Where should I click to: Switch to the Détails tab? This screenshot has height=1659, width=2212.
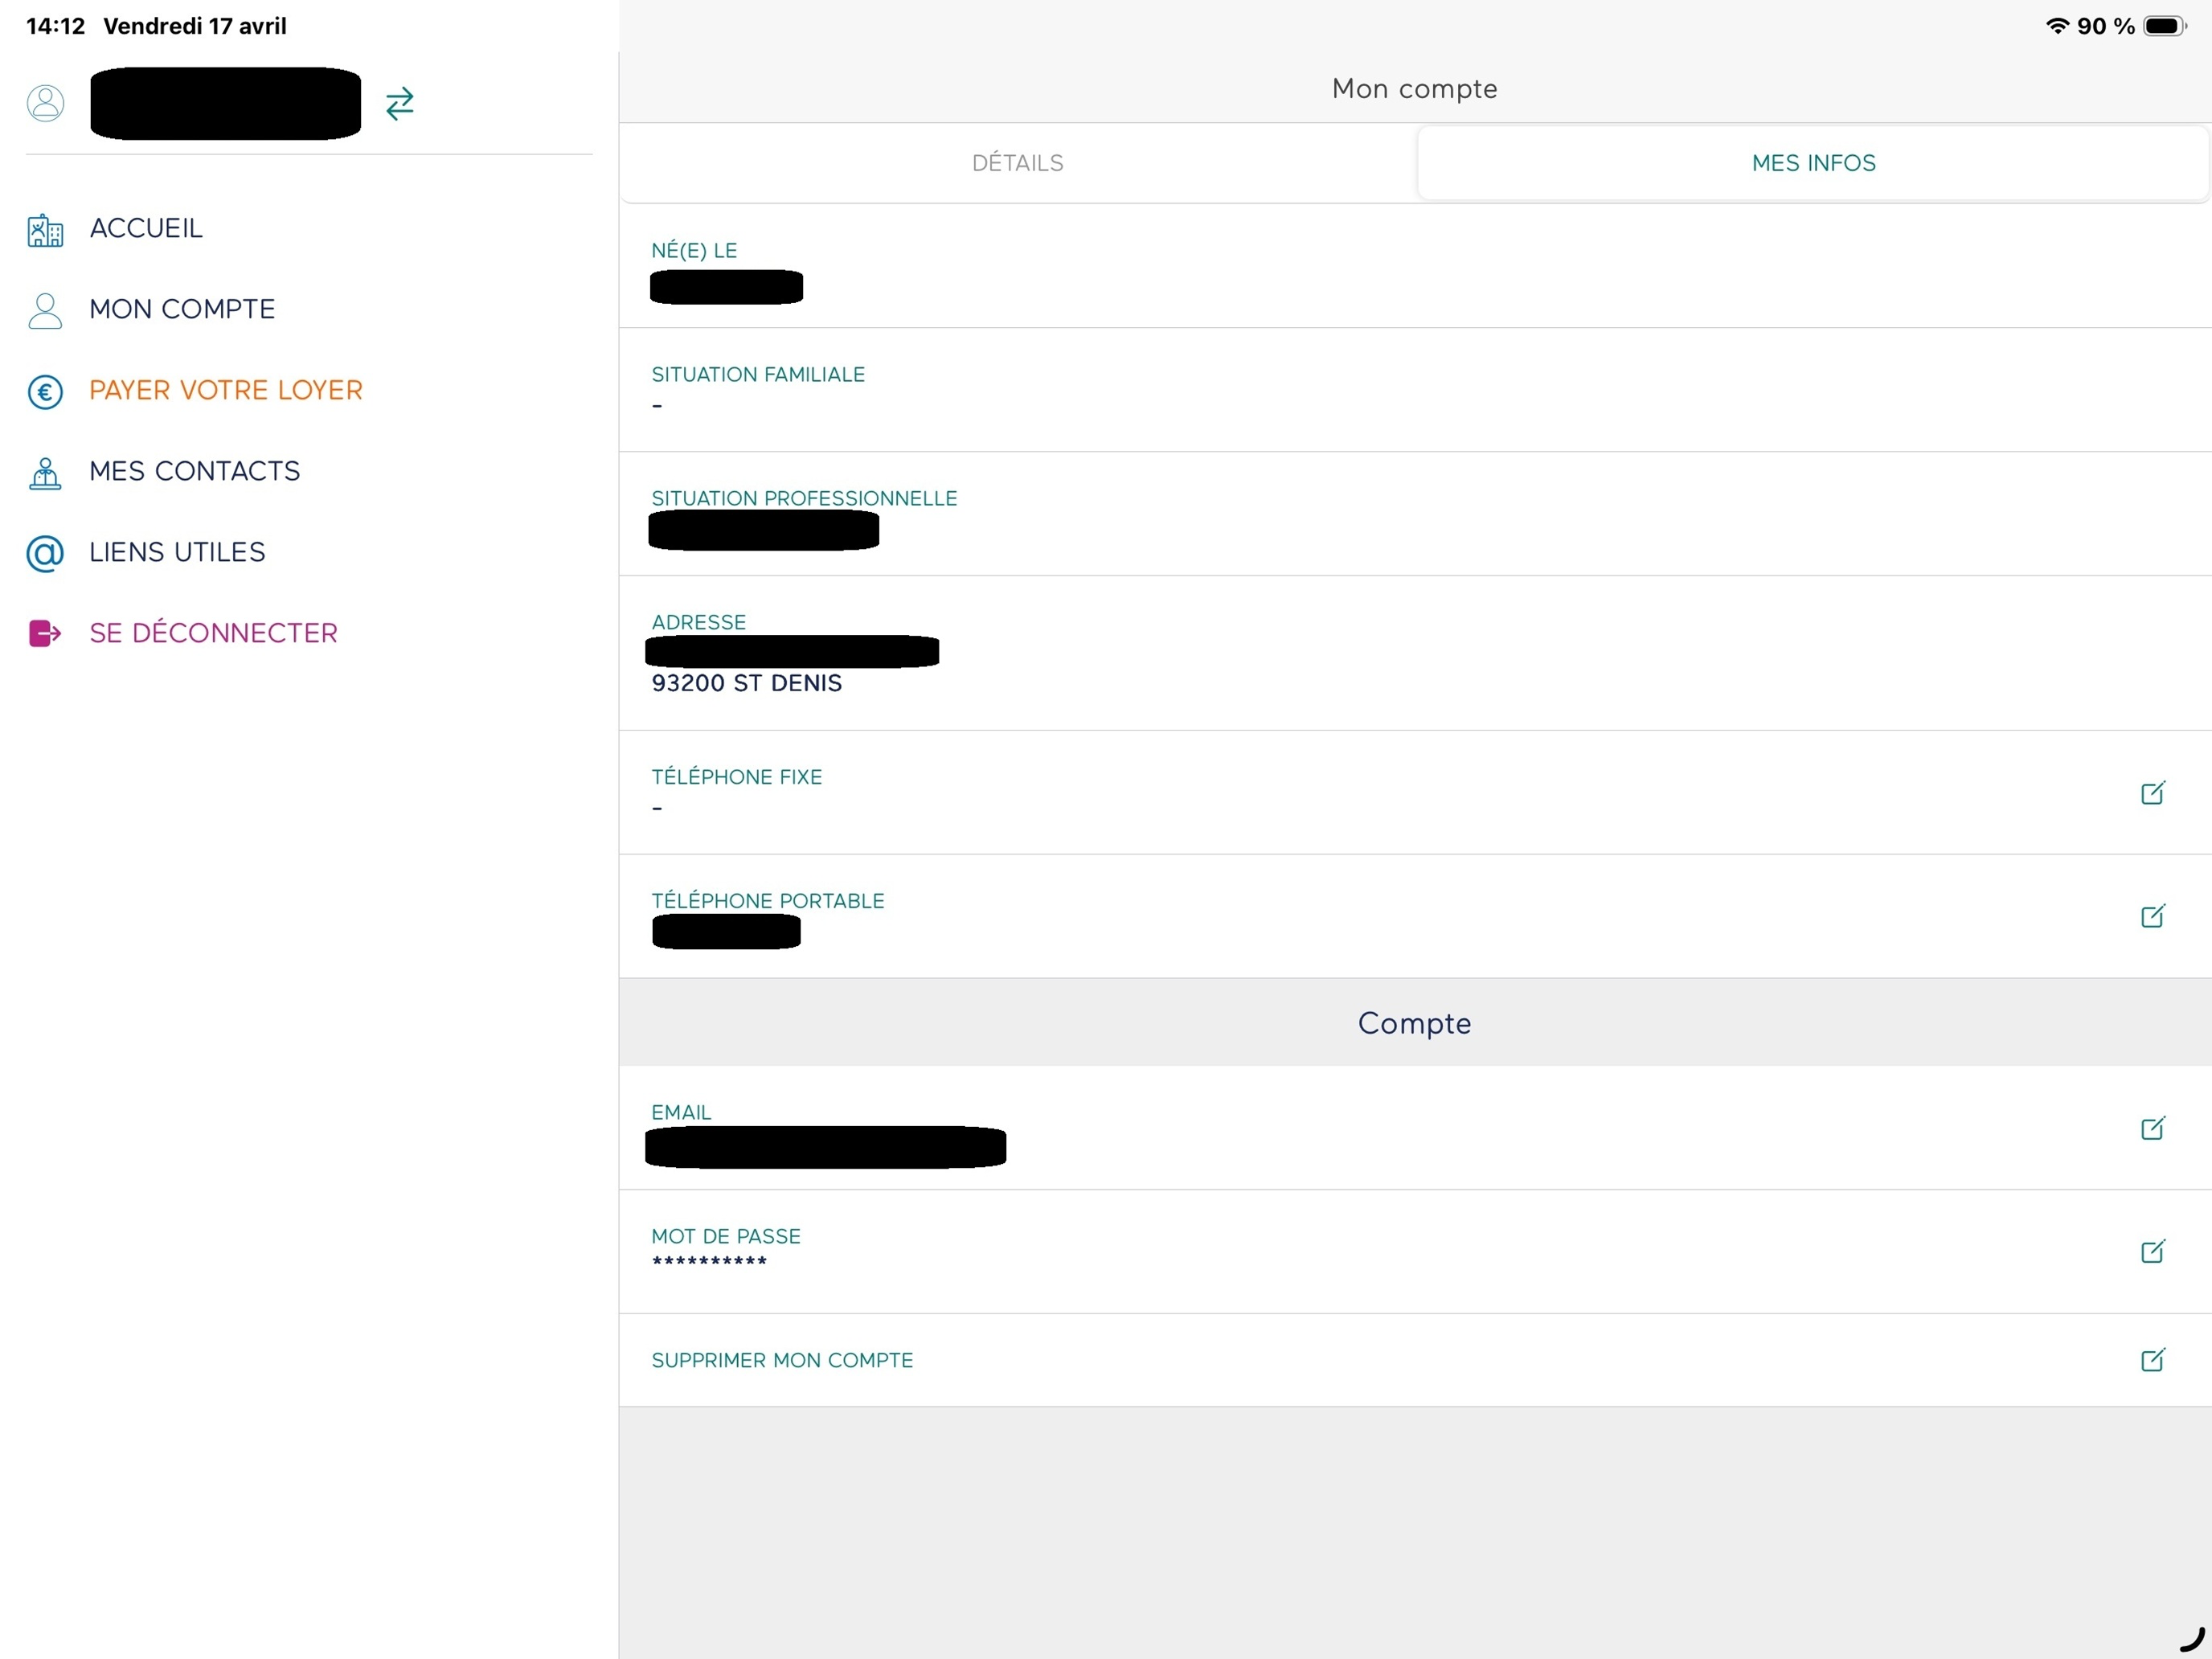click(x=1018, y=163)
